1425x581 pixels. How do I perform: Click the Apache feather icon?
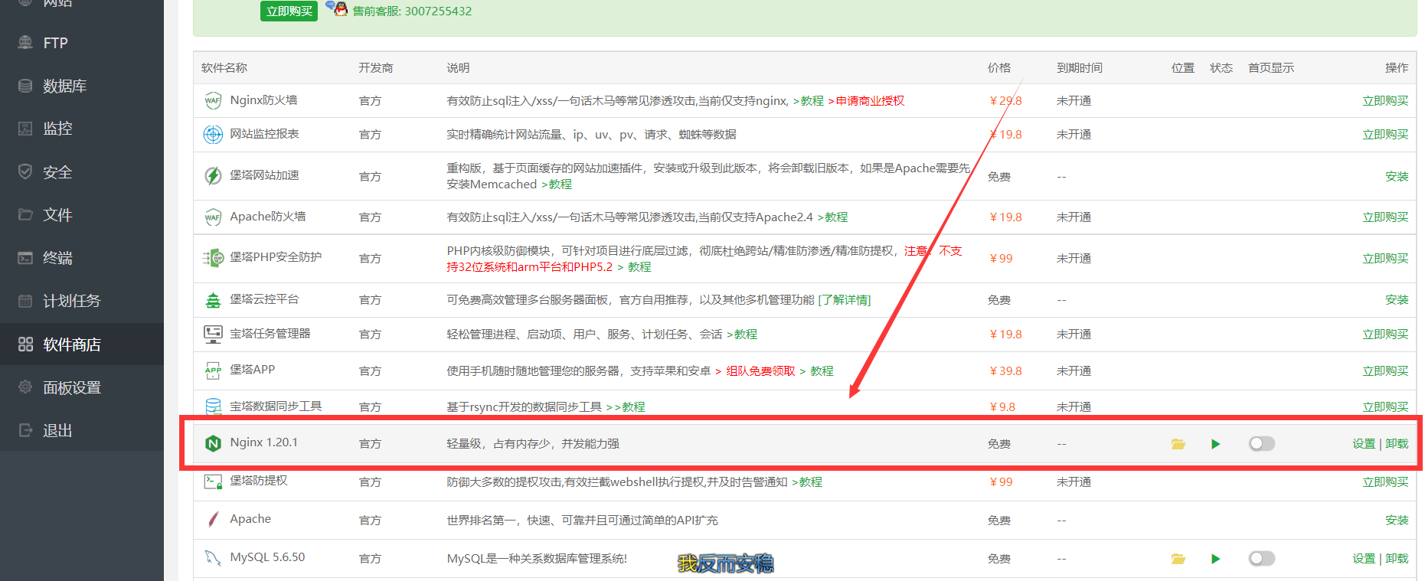point(213,520)
